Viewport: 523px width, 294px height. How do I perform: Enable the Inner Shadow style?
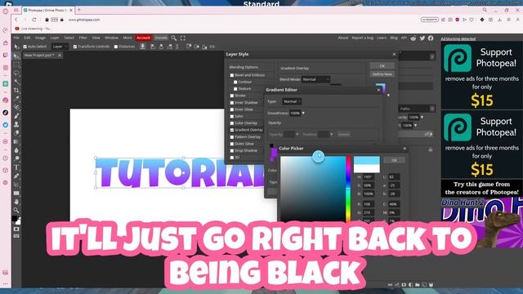(232, 103)
